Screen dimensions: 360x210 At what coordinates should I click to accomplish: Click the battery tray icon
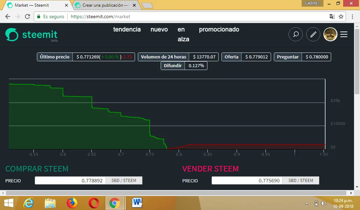(316, 203)
